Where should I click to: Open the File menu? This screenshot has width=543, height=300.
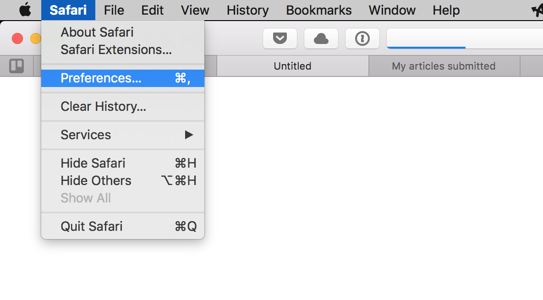coord(114,10)
